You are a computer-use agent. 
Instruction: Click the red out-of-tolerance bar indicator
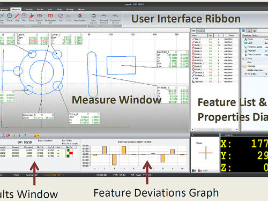pyautogui.click(x=71, y=153)
